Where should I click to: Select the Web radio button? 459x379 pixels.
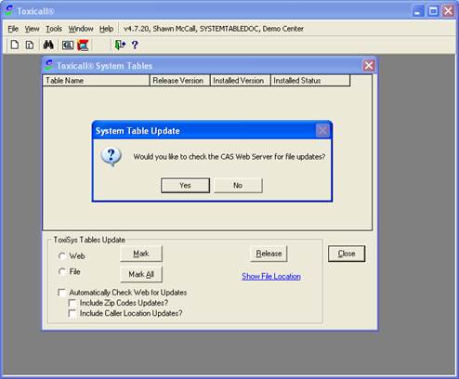[x=62, y=256]
